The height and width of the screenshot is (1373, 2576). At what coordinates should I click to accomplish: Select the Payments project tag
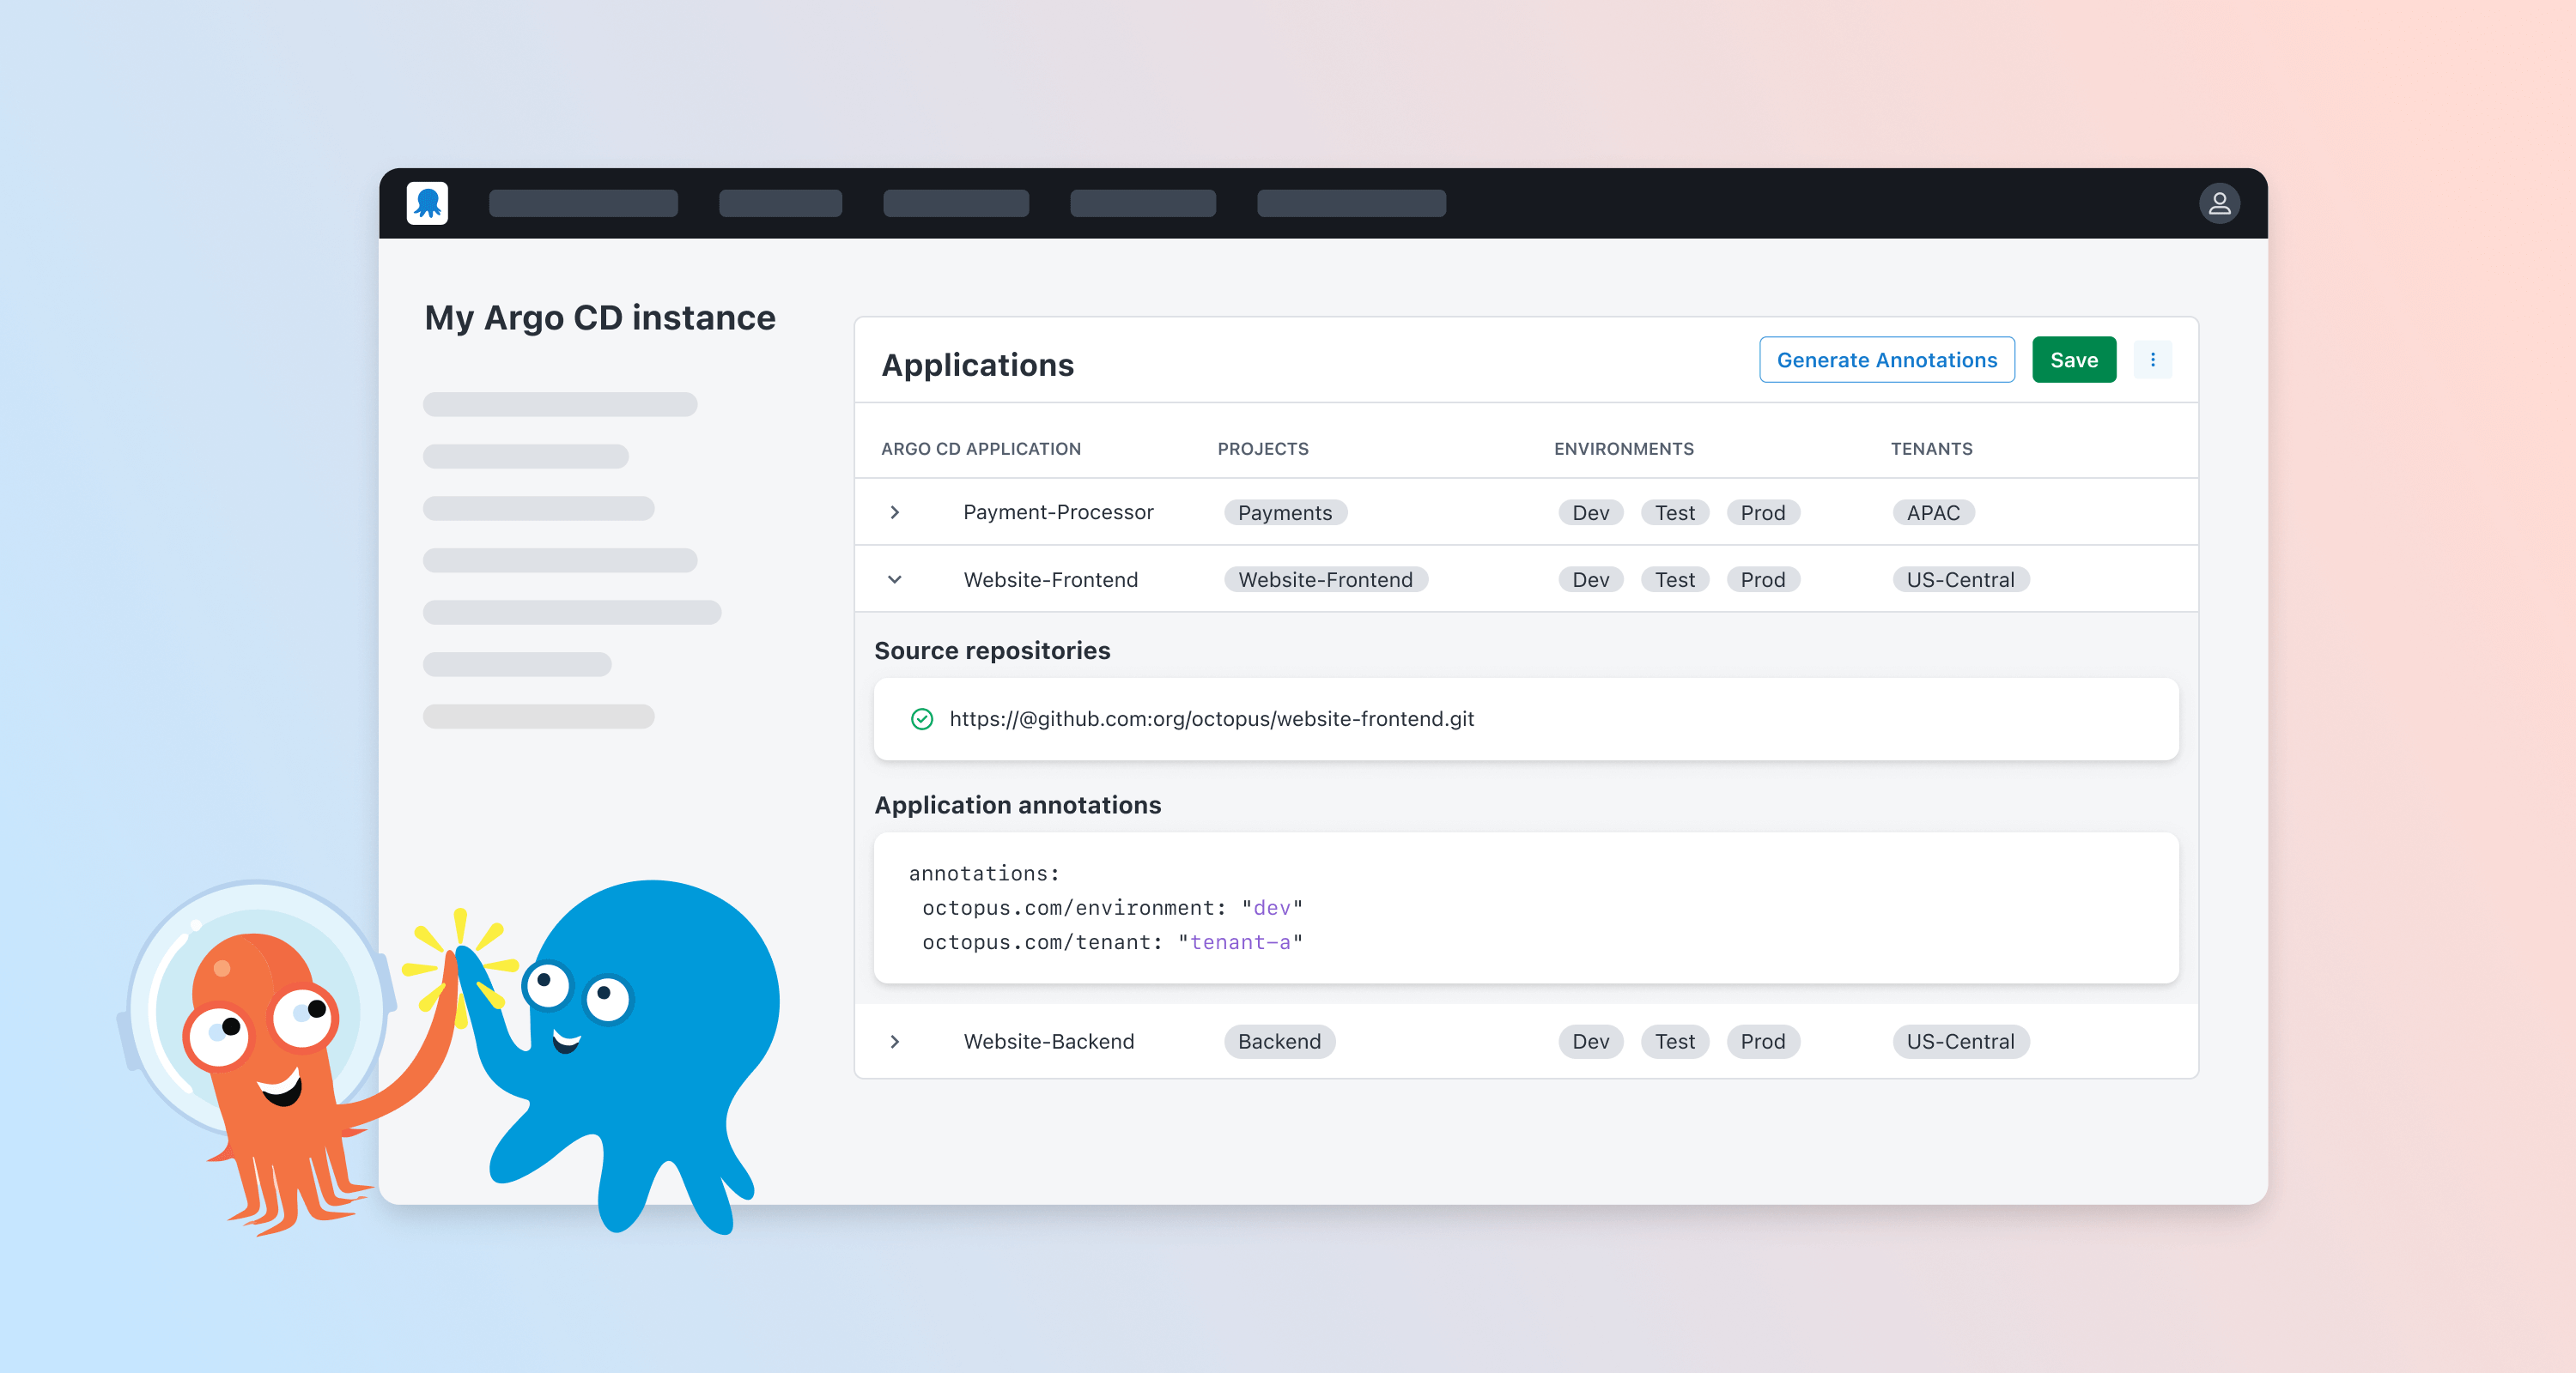click(1285, 511)
